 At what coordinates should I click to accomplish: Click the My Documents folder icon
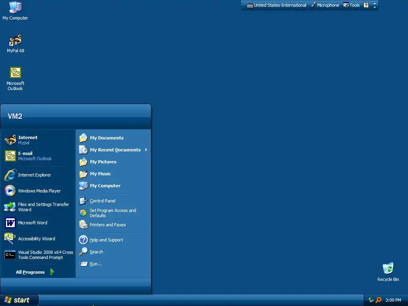[x=83, y=137]
